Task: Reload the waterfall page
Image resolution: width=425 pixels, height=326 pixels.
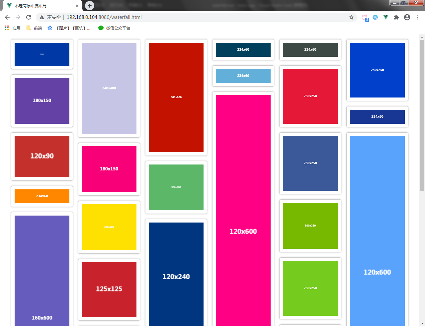Action: [x=29, y=17]
